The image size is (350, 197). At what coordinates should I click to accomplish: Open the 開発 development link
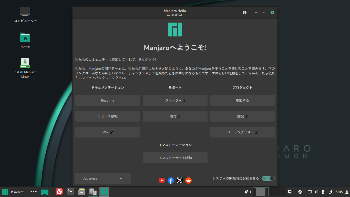(x=242, y=116)
